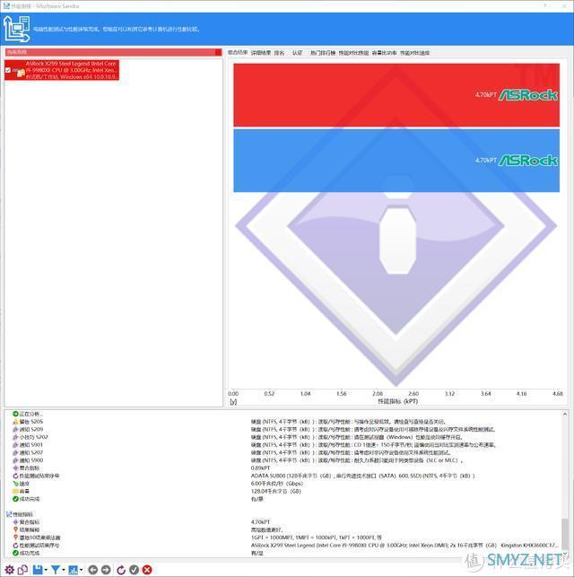Open the filter icon dropdown arrow
The height and width of the screenshot is (577, 574).
[64, 571]
